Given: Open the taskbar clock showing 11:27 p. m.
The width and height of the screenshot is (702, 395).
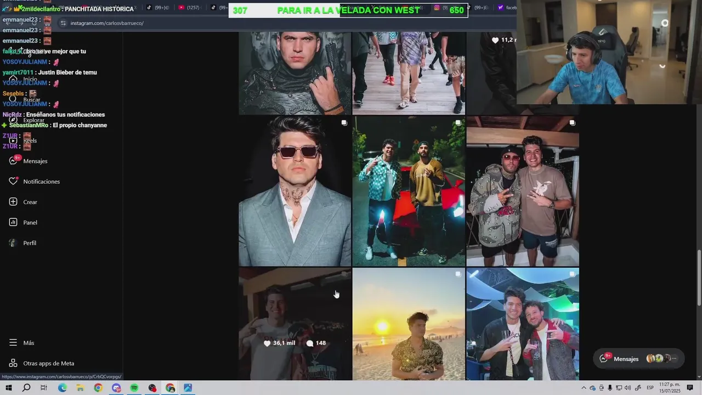Looking at the screenshot, I should (670, 388).
